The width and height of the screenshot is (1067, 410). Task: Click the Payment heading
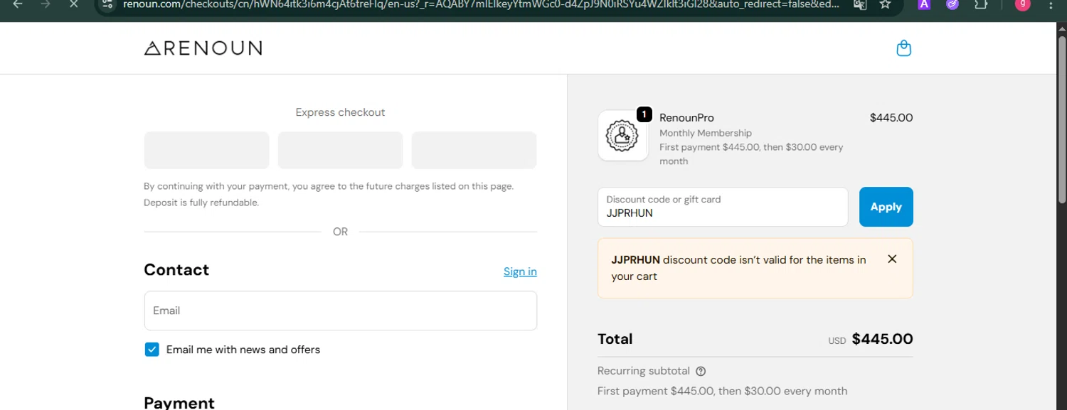tap(179, 403)
